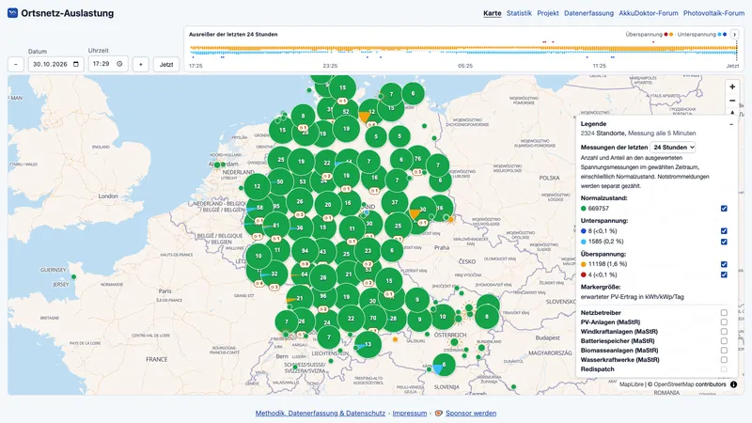Screen dimensions: 752x423
Task: Click the cluster marker labeled 37
Action: pos(395,202)
